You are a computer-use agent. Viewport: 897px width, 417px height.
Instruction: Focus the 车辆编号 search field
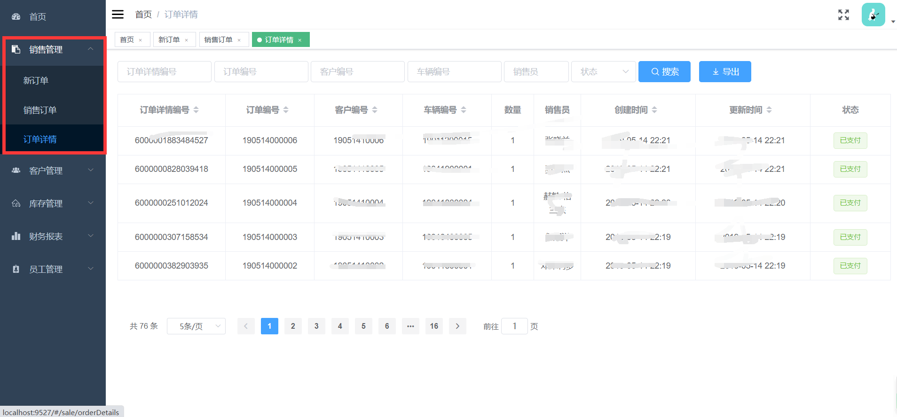pos(455,71)
